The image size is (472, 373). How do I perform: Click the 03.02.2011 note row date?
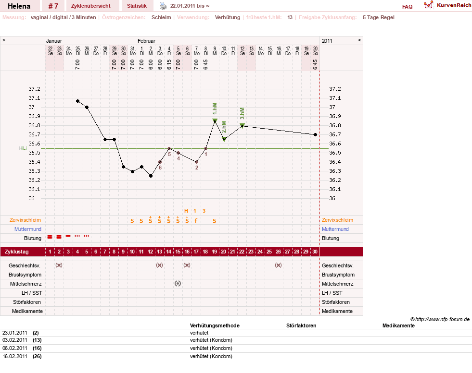click(x=15, y=340)
